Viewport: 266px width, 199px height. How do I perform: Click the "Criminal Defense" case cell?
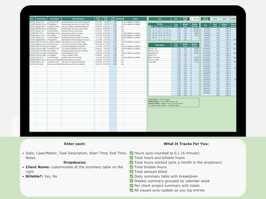coord(54,37)
